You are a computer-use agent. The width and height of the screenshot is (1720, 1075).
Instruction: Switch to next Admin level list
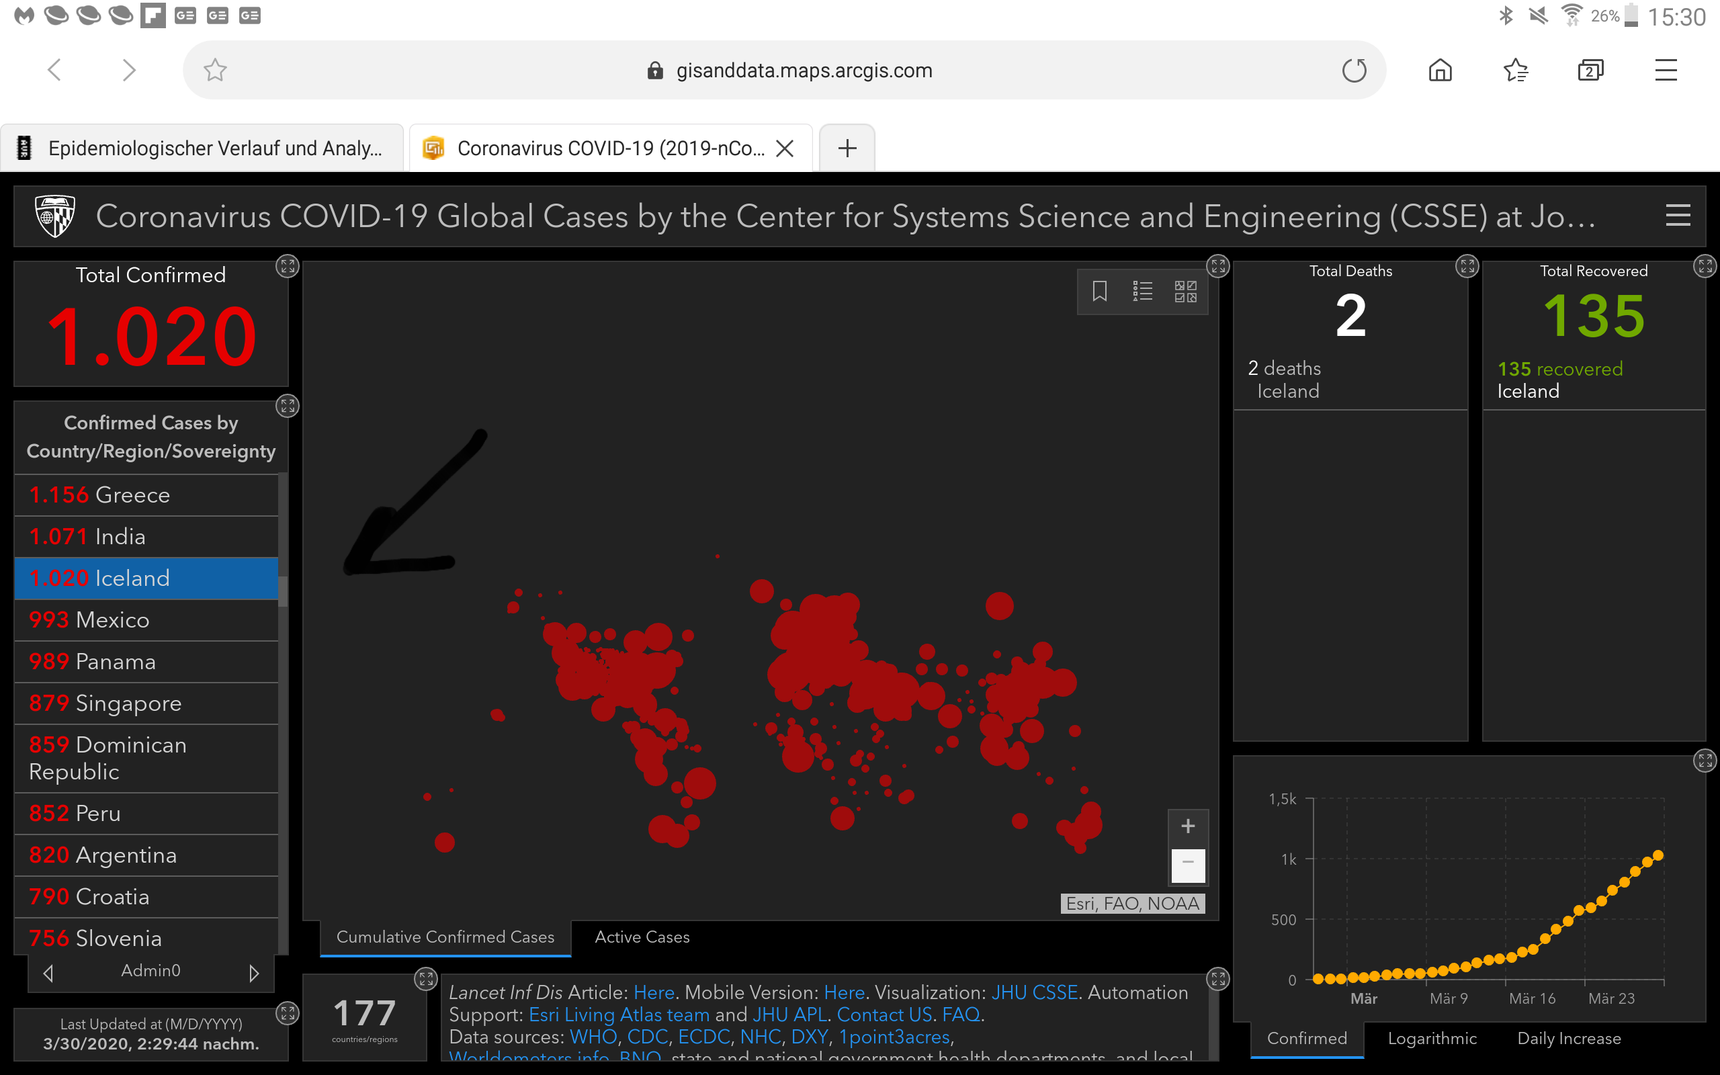click(x=254, y=972)
